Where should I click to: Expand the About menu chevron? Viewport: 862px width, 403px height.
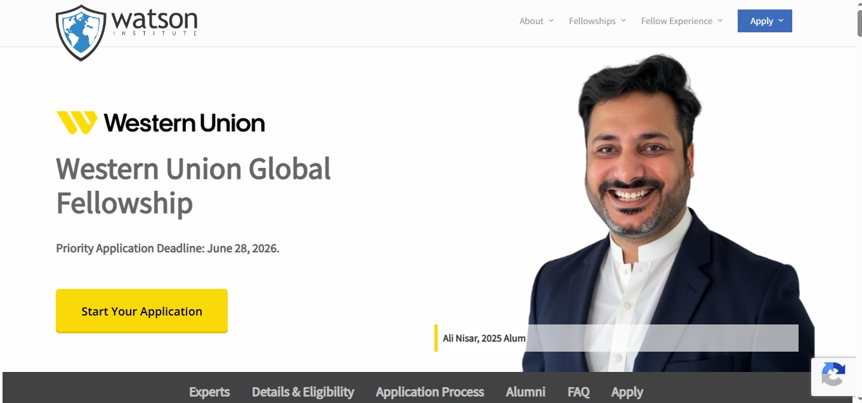tap(551, 20)
